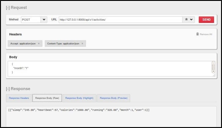The image size is (222, 128).
Task: Click the POST method field
Action: (31, 20)
